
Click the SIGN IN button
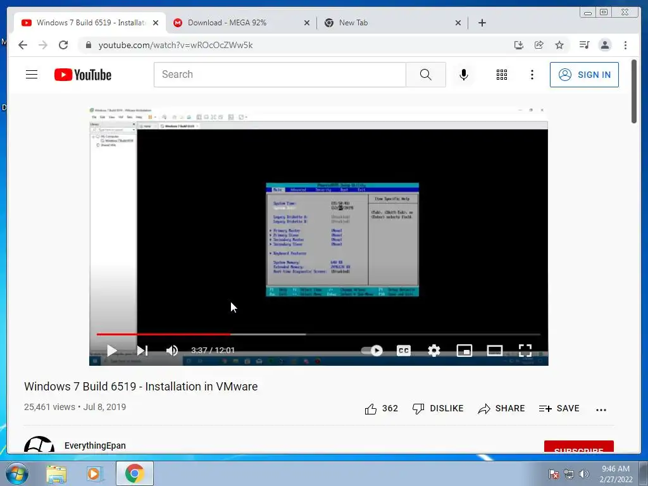pos(584,75)
